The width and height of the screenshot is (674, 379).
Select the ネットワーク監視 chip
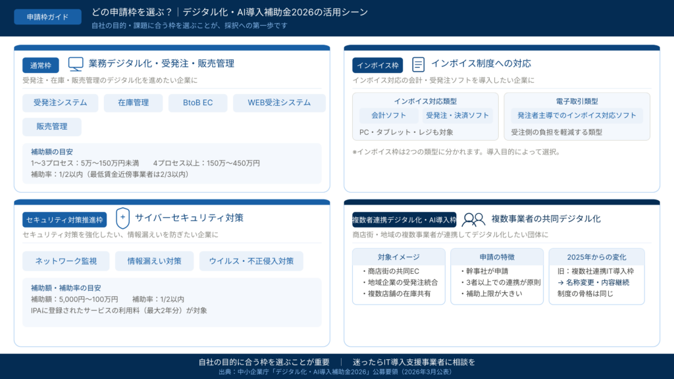pyautogui.click(x=66, y=261)
